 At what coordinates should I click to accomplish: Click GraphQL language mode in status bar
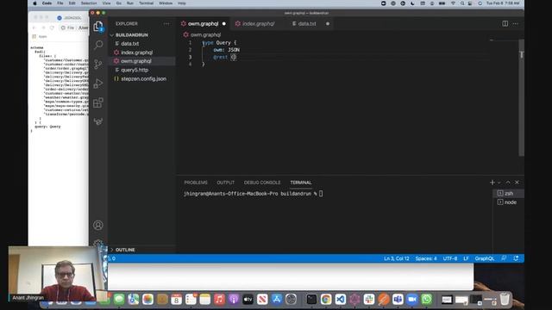(485, 258)
